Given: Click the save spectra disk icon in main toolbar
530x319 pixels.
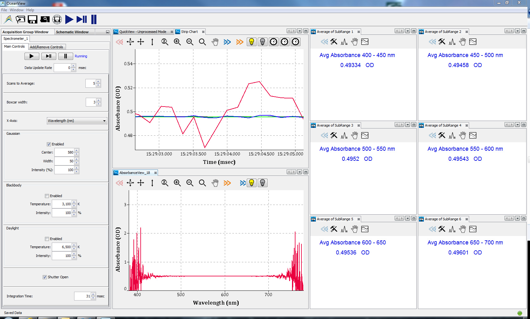Looking at the screenshot, I should 32,19.
